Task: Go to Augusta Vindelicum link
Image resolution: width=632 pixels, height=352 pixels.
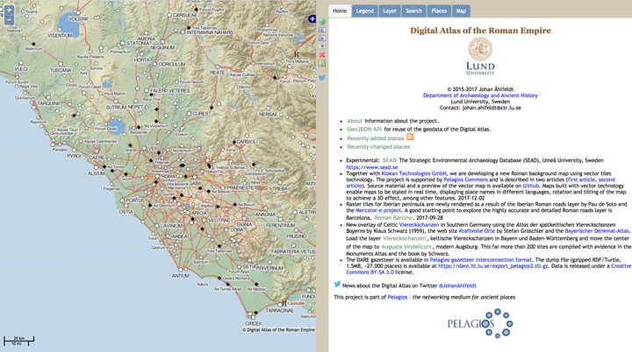Action: 406,247
